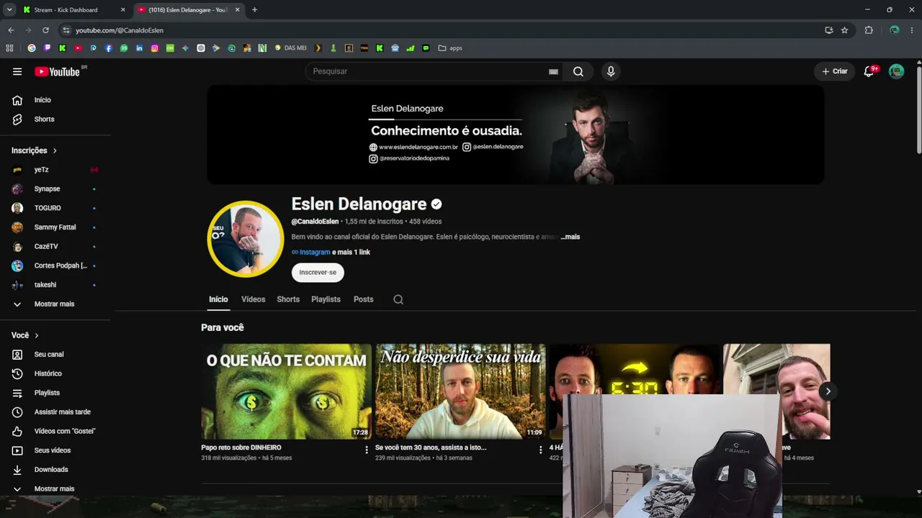This screenshot has width=922, height=518.
Task: Bookmark this page with the star icon
Action: click(x=844, y=30)
